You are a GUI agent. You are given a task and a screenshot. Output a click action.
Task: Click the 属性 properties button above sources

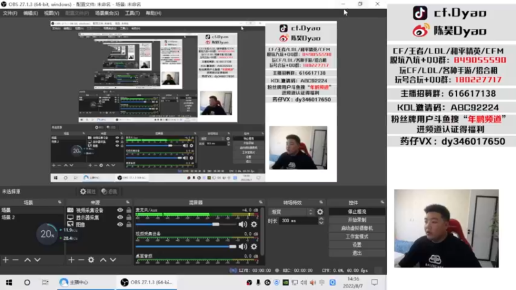(88, 191)
